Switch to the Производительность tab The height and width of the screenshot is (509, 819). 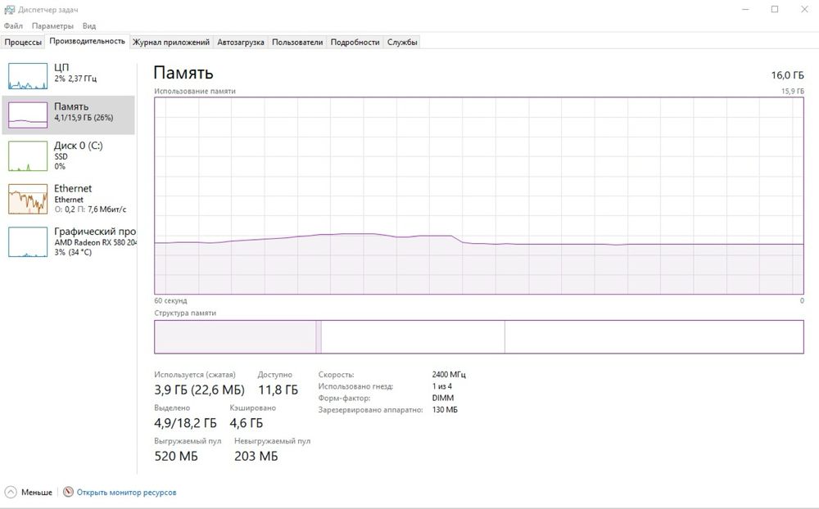[88, 41]
